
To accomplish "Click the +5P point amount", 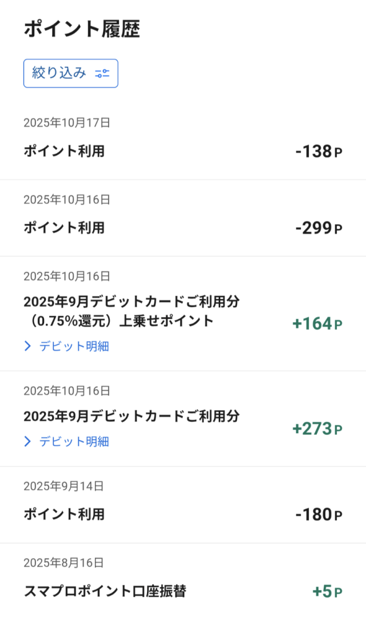I will point(327,592).
